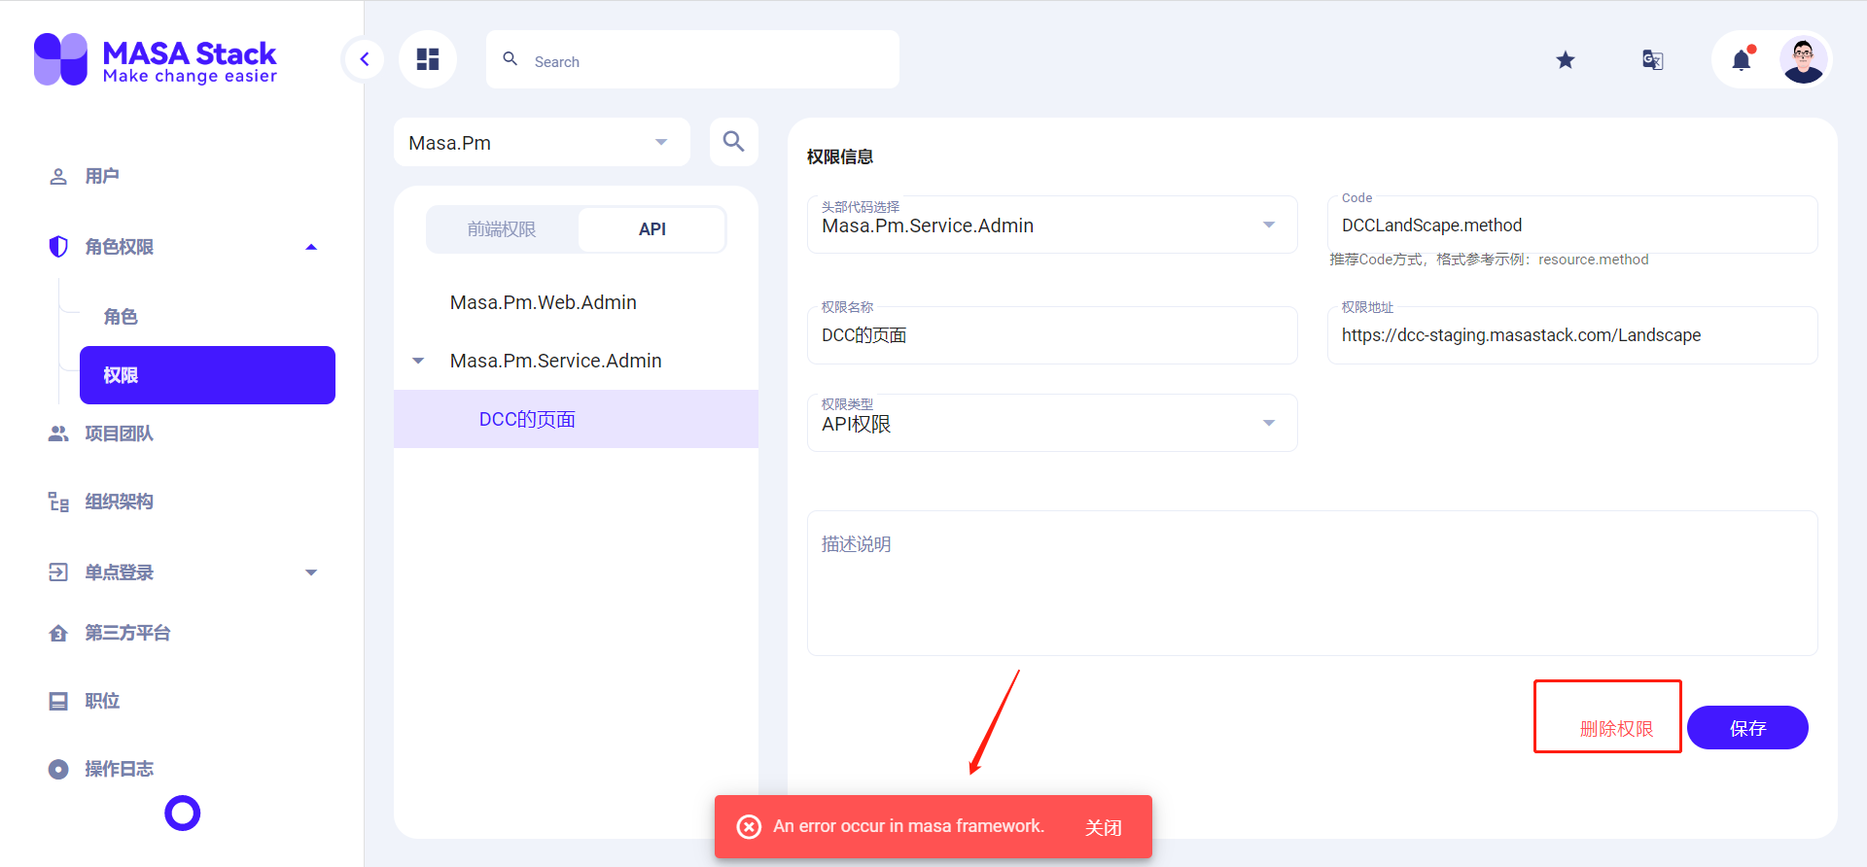1867x867 pixels.
Task: Click the 职位 icon in sidebar
Action: (x=58, y=701)
